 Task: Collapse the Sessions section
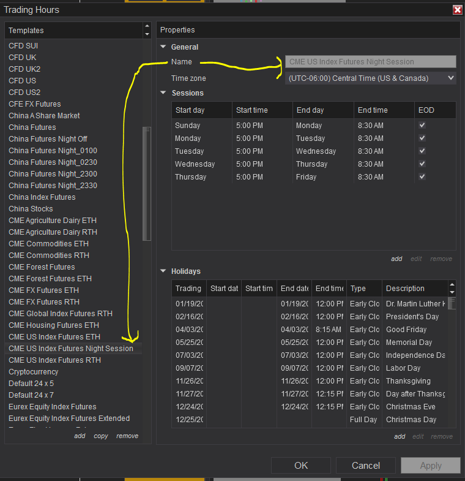[x=163, y=93]
